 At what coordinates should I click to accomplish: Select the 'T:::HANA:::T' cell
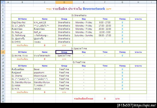pyautogui.click(x=44, y=85)
